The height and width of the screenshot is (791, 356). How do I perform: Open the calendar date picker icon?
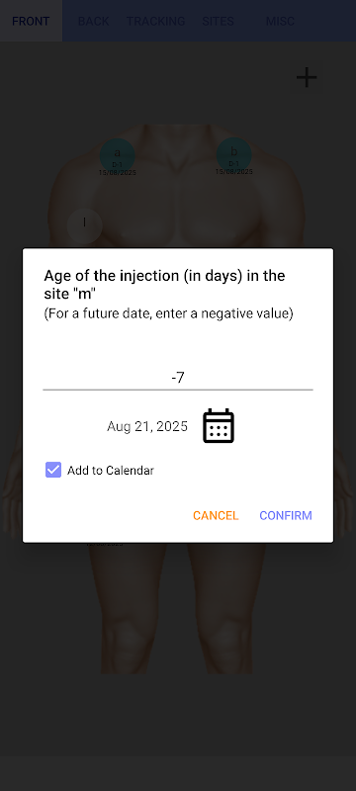point(219,426)
